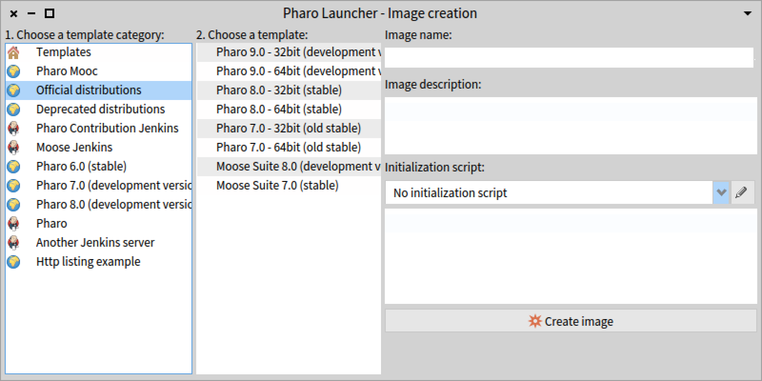
Task: Choose template Pharo 8.0 - 32bit (stable)
Action: (289, 90)
